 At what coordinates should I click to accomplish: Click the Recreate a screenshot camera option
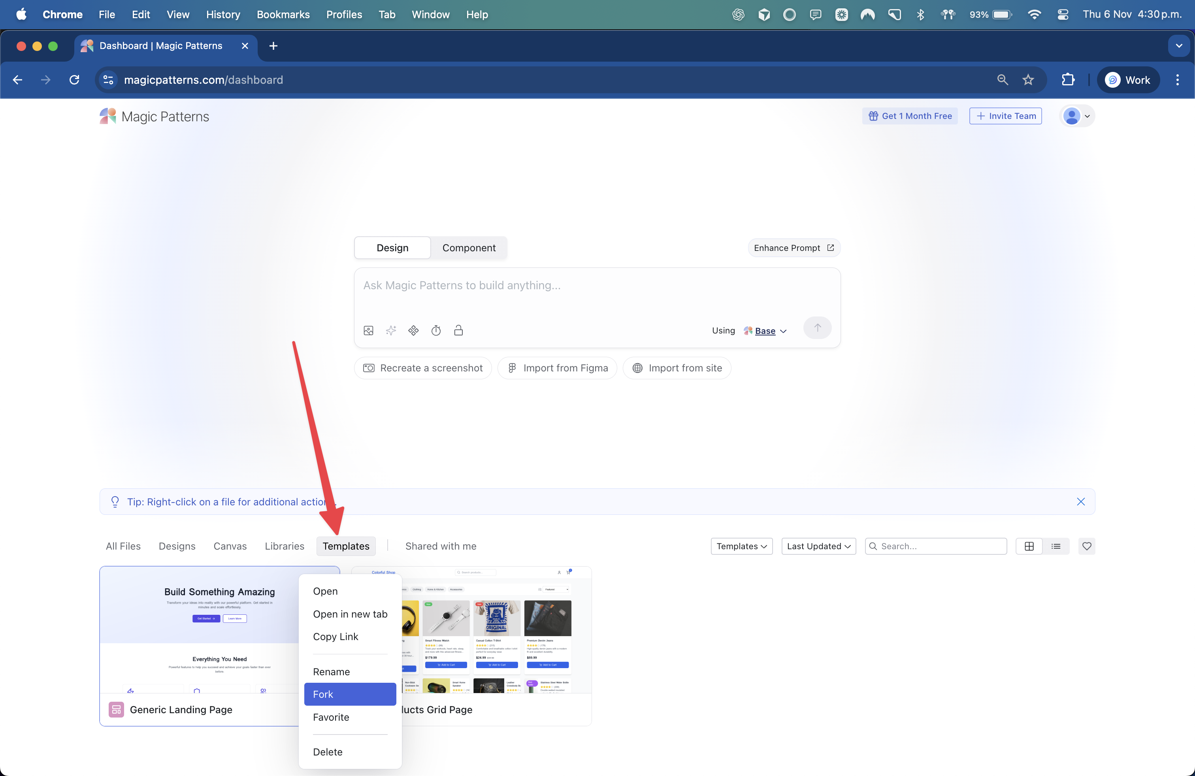[x=422, y=368]
